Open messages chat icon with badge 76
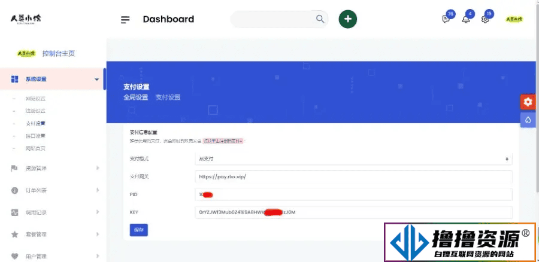The width and height of the screenshot is (539, 262). [x=446, y=19]
